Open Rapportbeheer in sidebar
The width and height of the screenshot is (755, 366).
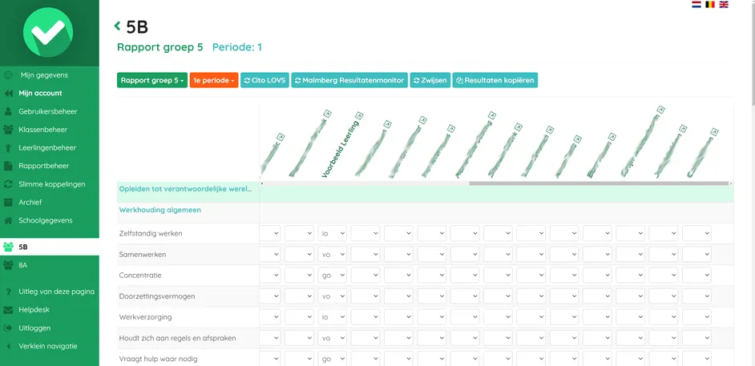click(44, 166)
